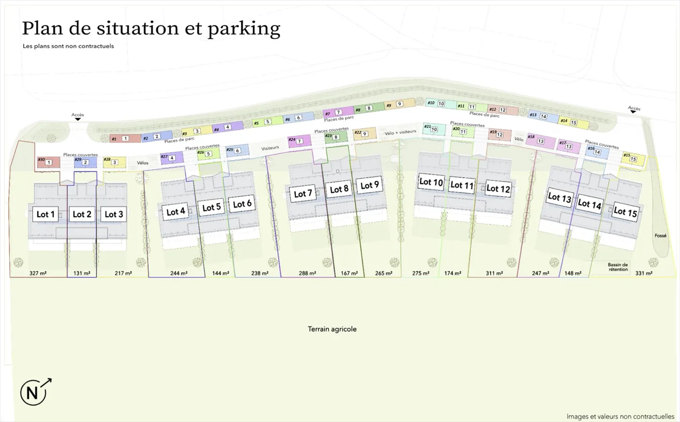Click the Plan de situation et parking title
This screenshot has height=422, width=680.
pyautogui.click(x=151, y=28)
